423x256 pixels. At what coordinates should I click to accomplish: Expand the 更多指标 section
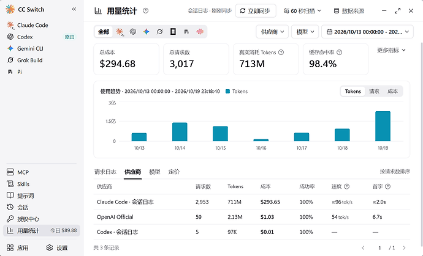tap(391, 50)
